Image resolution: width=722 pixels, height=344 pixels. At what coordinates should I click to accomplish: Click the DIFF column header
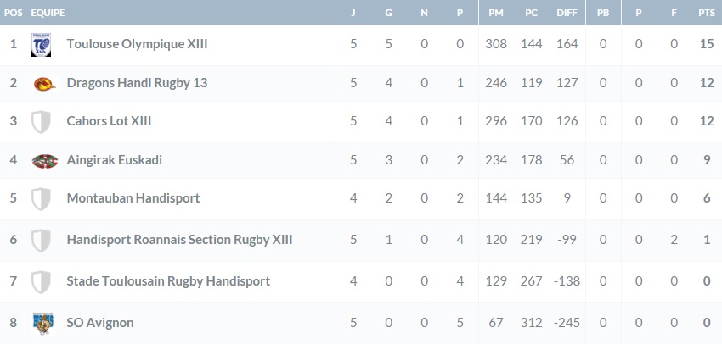(567, 13)
